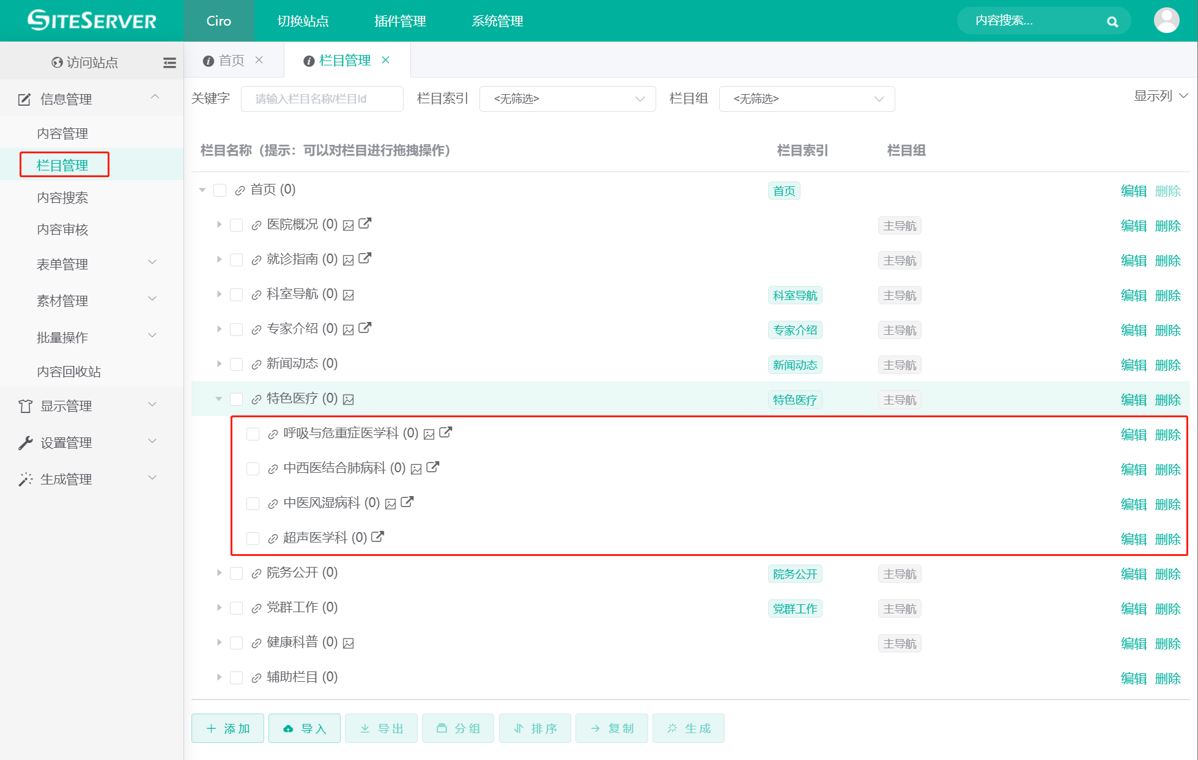Click the 编辑 link for 党群工作

point(1133,608)
